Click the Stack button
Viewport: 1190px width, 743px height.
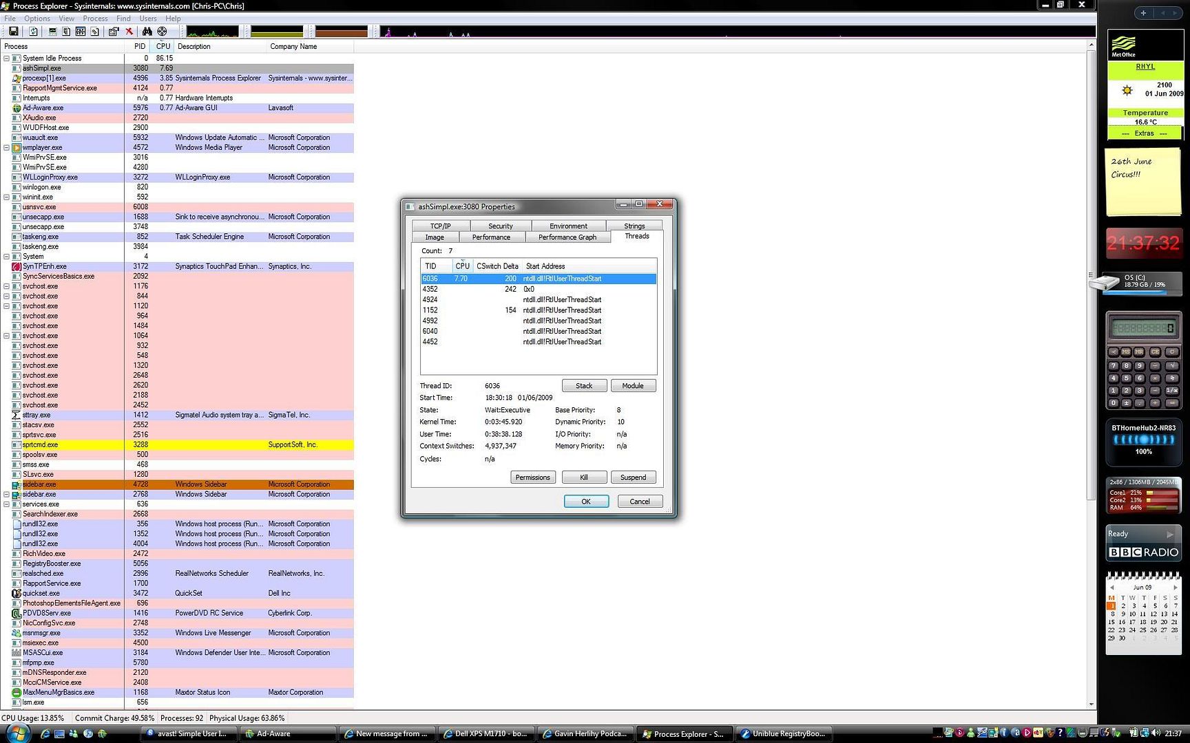pyautogui.click(x=584, y=386)
